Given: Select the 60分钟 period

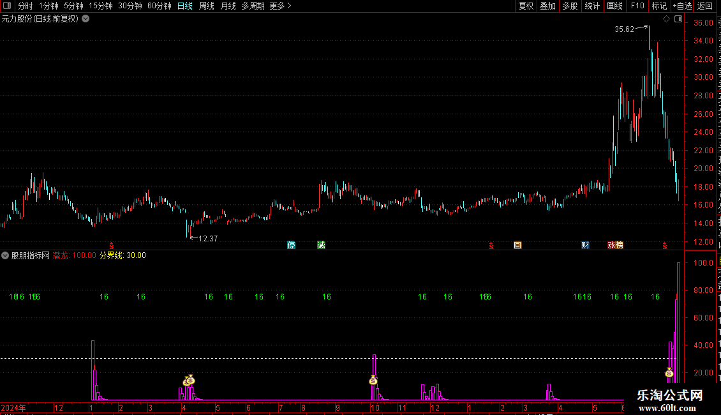Looking at the screenshot, I should (160, 6).
